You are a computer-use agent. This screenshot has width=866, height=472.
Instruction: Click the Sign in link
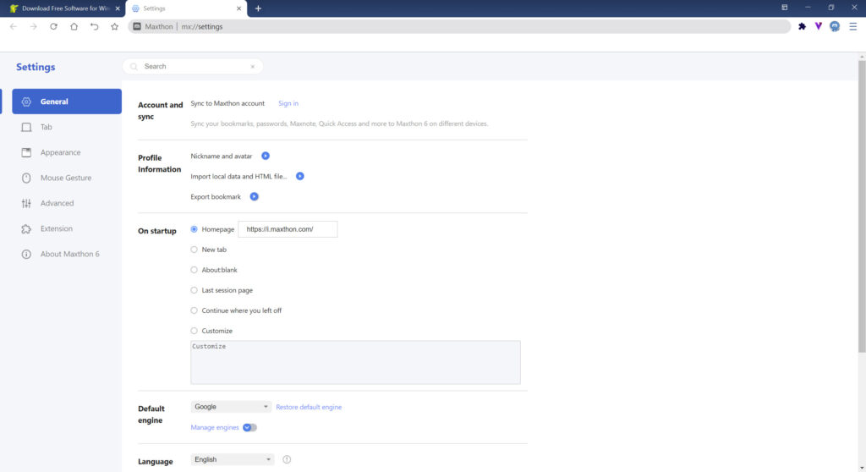click(x=288, y=103)
